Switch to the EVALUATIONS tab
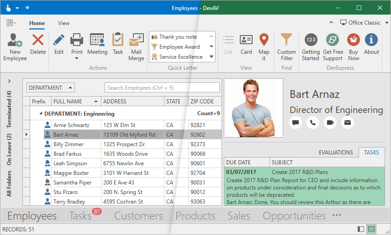 (x=336, y=153)
